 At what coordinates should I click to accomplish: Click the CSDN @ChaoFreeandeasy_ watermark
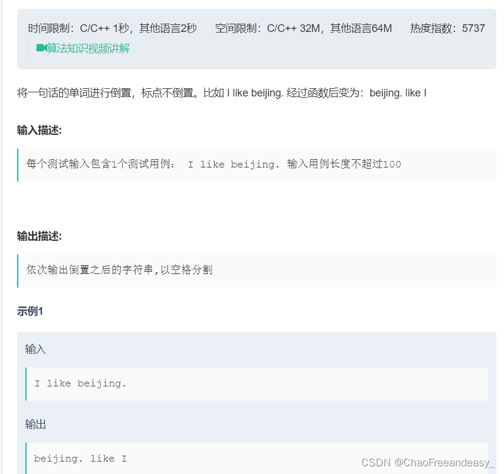428,462
